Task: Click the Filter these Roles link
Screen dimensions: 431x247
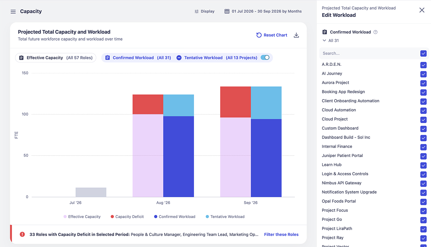Action: (x=281, y=234)
